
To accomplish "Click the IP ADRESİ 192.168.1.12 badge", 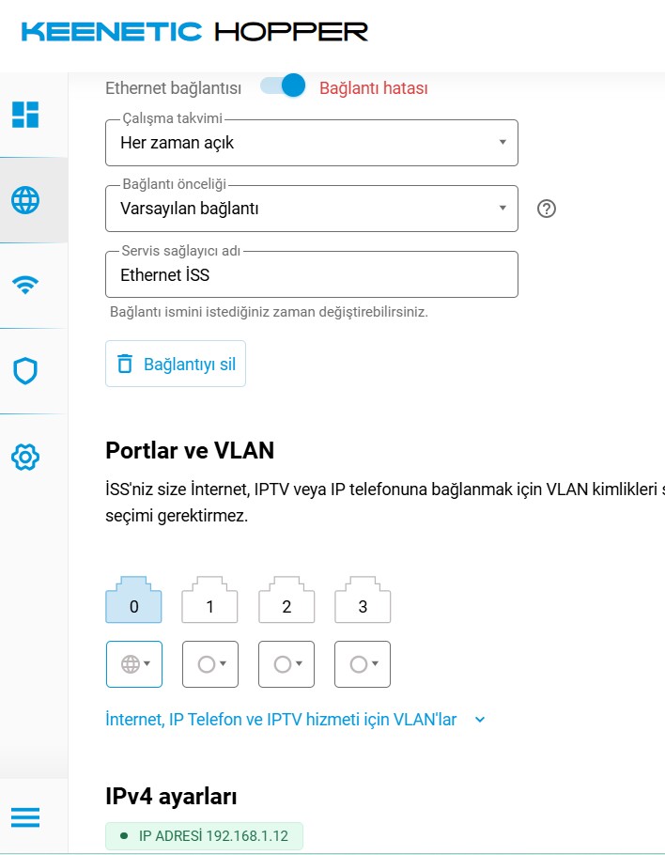I will point(204,836).
